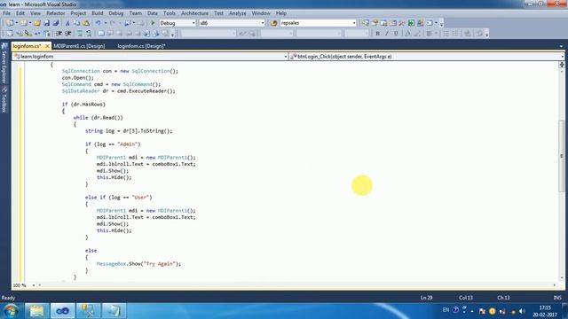Expand the learn.loginfom class dropdown
This screenshot has width=568, height=319.
pos(286,57)
